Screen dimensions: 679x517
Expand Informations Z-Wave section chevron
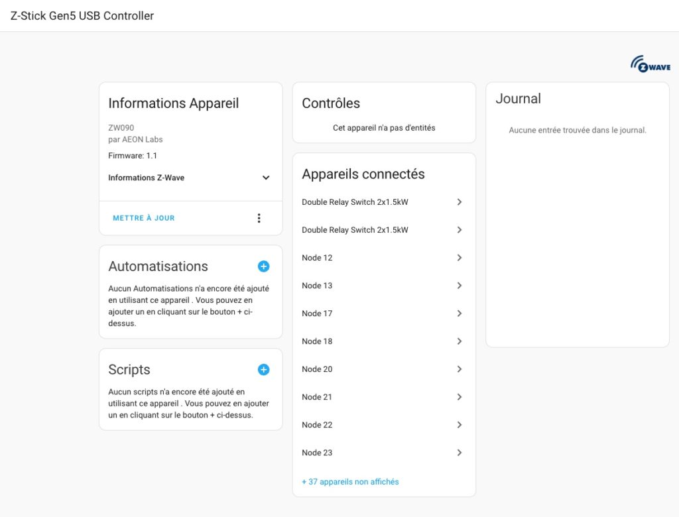(266, 178)
